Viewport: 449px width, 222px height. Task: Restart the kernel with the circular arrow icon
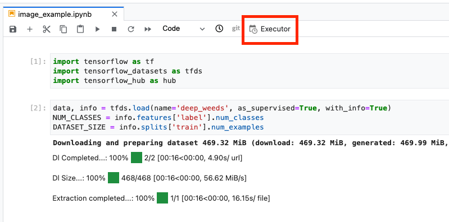click(x=131, y=29)
